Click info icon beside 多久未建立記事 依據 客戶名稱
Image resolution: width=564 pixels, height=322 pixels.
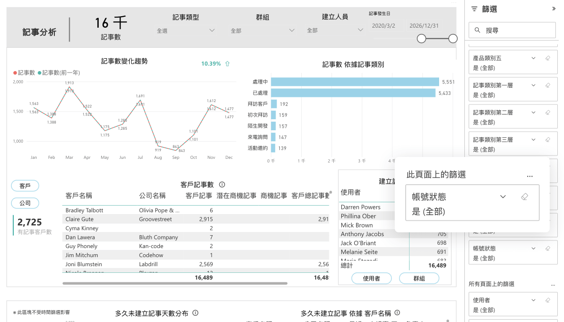point(397,312)
